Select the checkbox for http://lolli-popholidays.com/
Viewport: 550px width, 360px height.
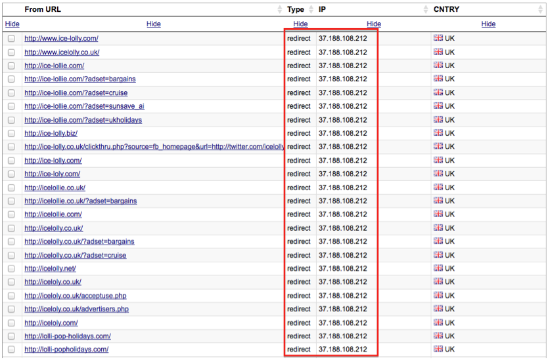click(12, 350)
